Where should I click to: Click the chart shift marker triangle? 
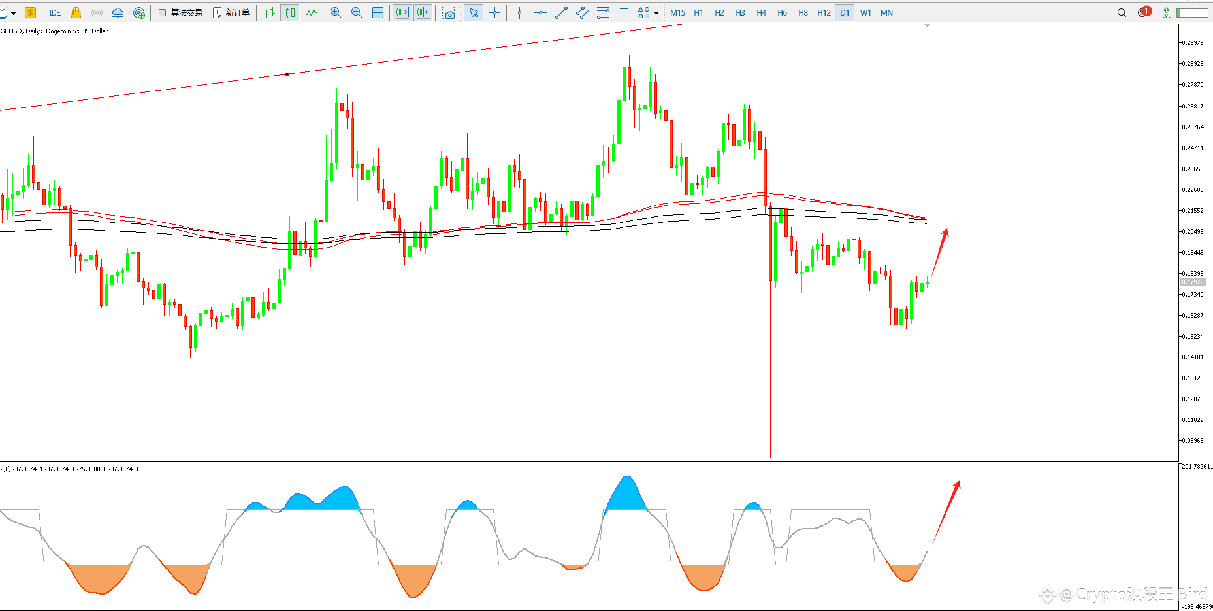click(x=927, y=25)
